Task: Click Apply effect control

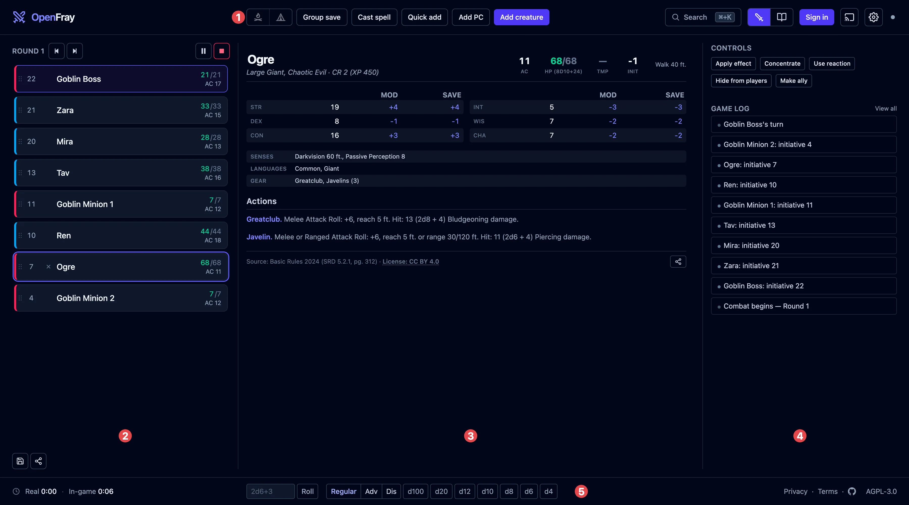Action: tap(733, 64)
